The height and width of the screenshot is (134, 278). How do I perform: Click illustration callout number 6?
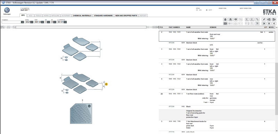pos(82,101)
